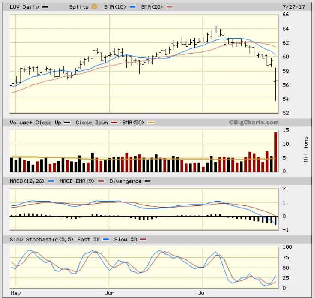Click the price axis value 52
This screenshot has width=314, height=298.
pos(286,113)
